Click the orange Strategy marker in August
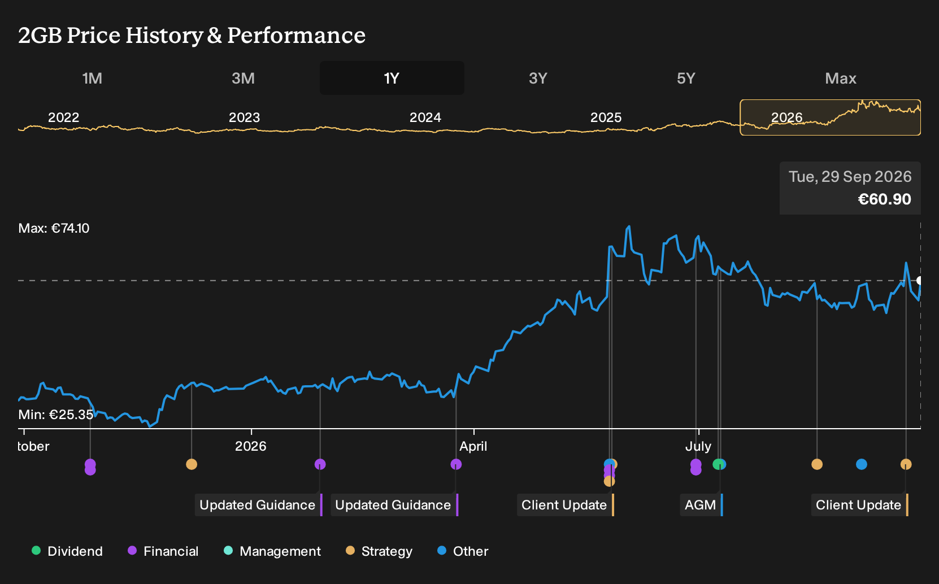This screenshot has height=584, width=939. 817,464
